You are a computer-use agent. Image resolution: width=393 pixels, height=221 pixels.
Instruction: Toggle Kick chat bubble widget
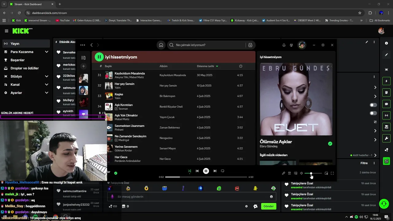point(386,104)
